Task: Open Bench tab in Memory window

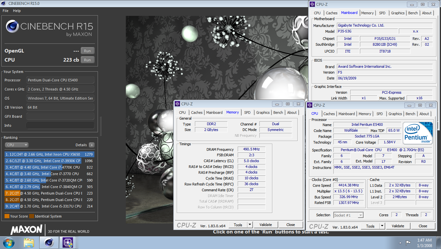Action: [x=278, y=113]
